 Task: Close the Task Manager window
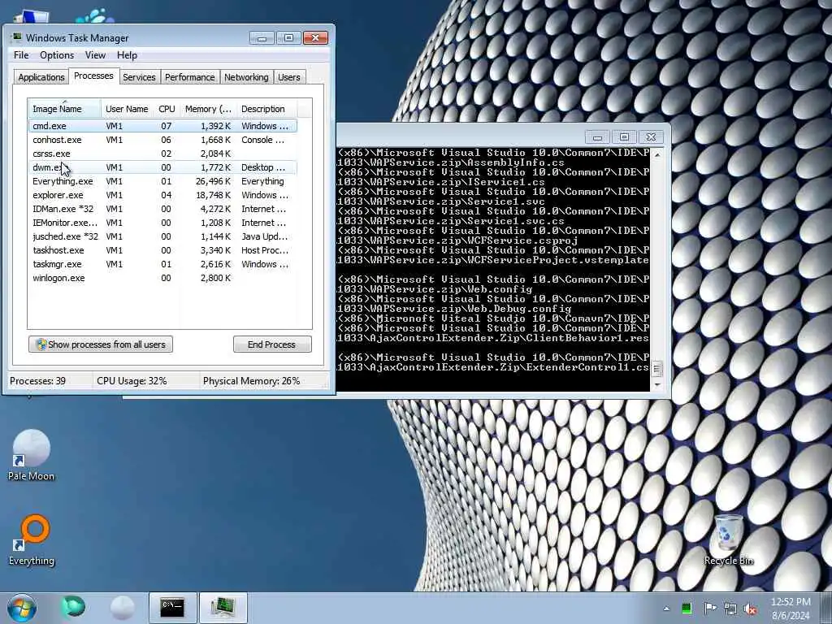pos(316,38)
